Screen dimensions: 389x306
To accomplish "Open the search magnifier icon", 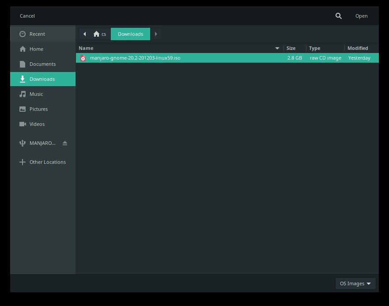I will tap(338, 16).
